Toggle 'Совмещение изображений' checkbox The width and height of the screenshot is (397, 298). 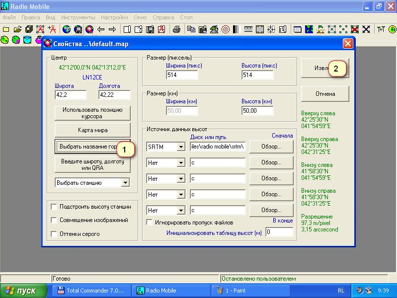pos(54,220)
